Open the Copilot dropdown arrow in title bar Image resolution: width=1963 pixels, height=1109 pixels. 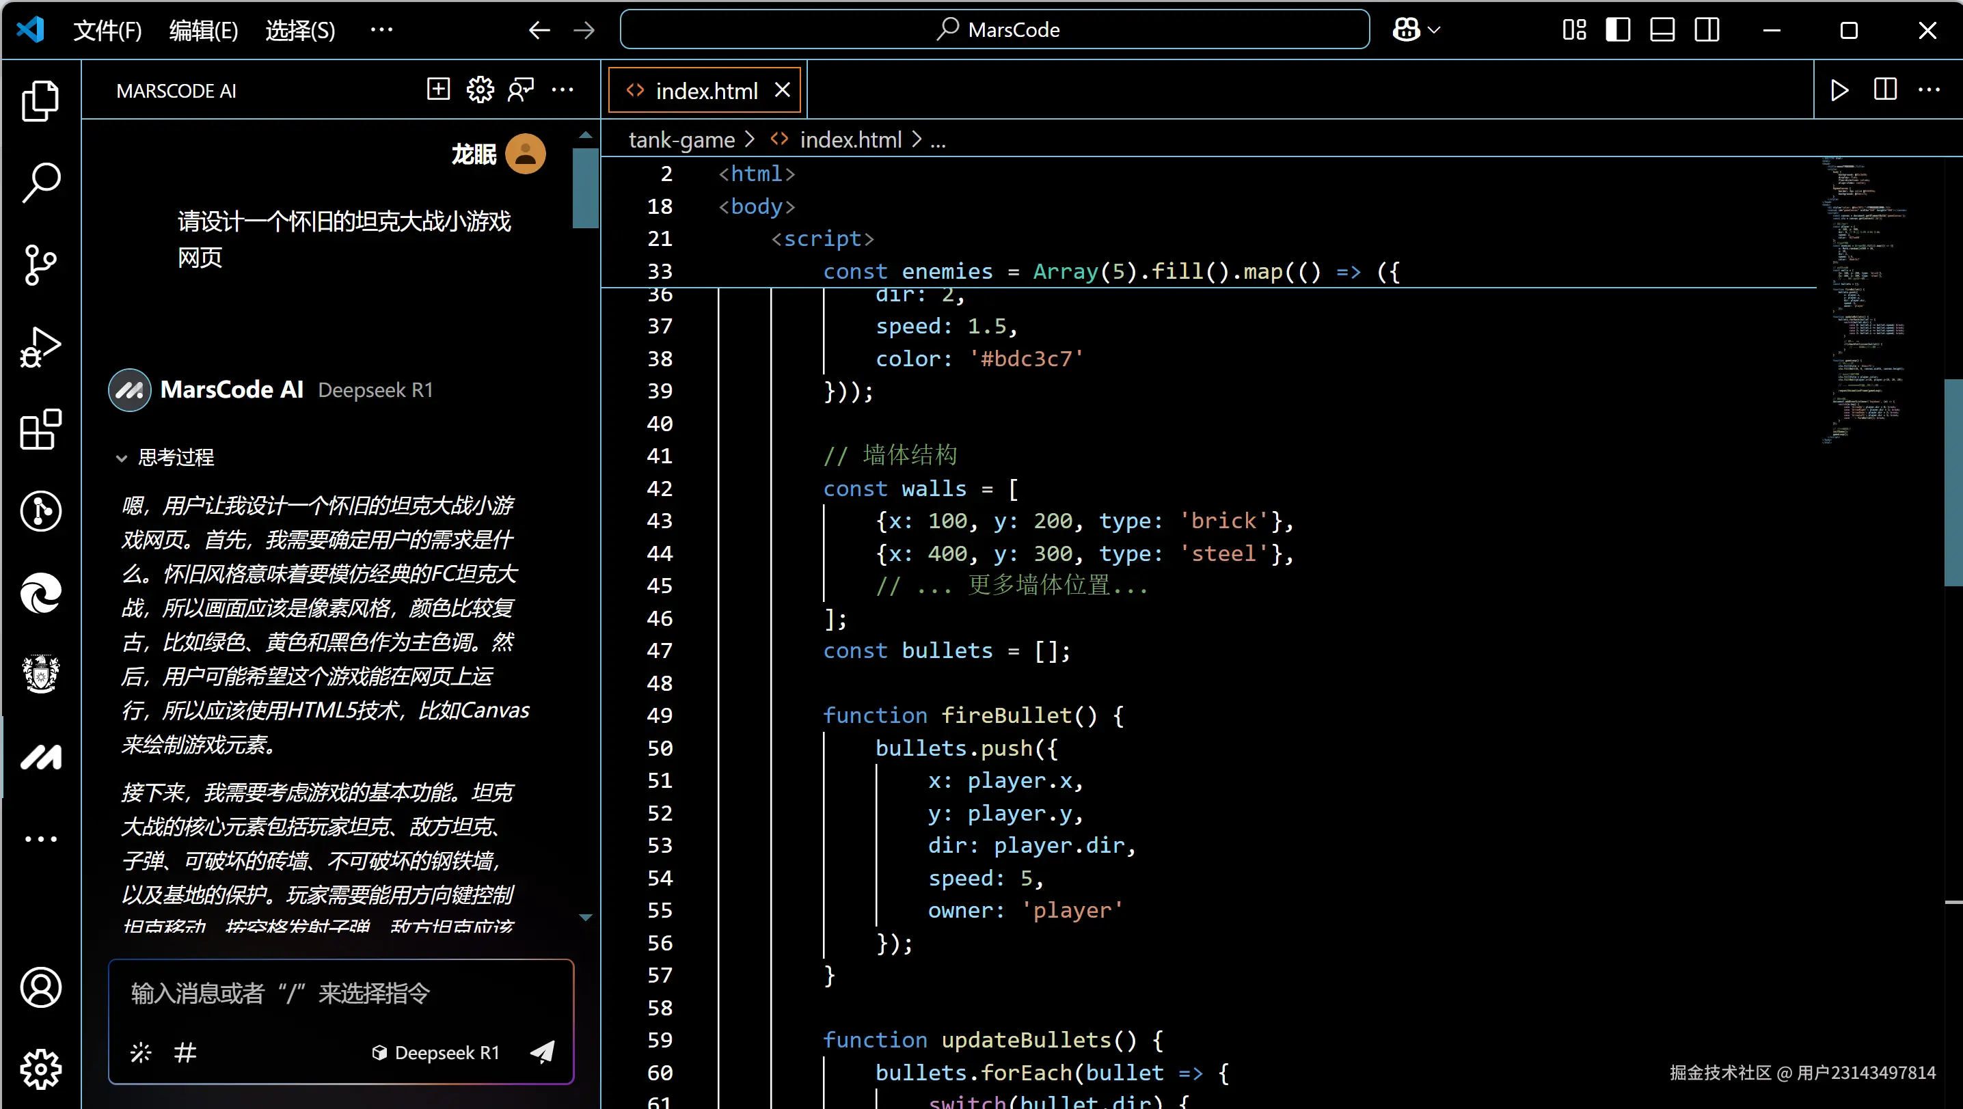(x=1434, y=29)
